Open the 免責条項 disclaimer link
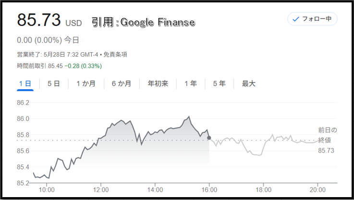 point(115,55)
